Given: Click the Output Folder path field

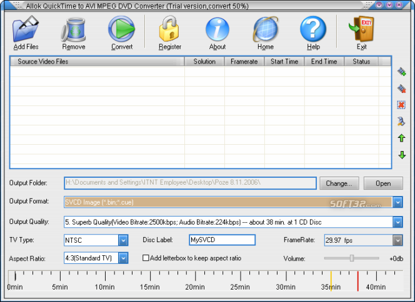Looking at the screenshot, I should (x=190, y=183).
